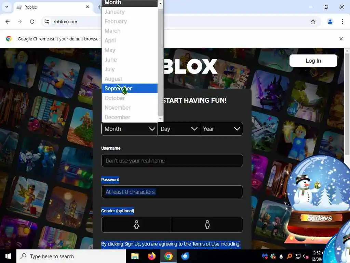
Task: Click the Log In button
Action: 313,61
